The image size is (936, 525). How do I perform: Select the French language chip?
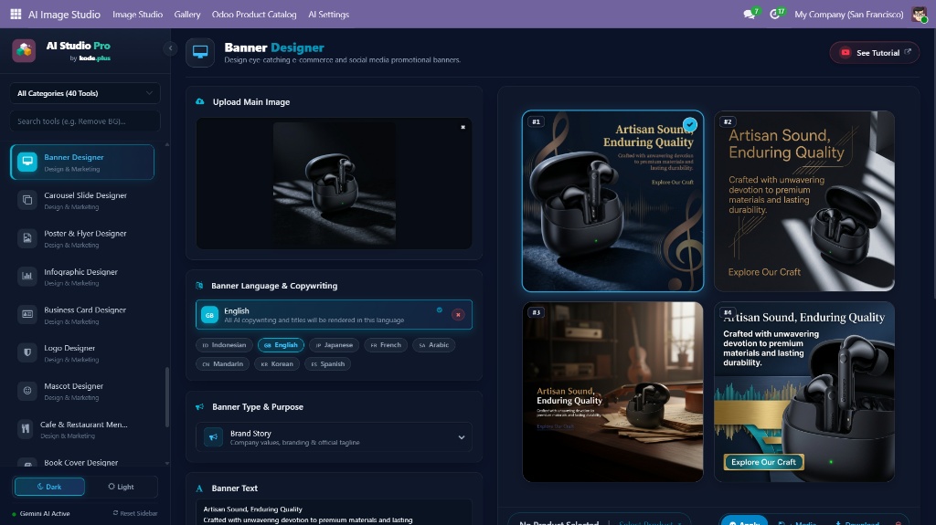tap(387, 345)
